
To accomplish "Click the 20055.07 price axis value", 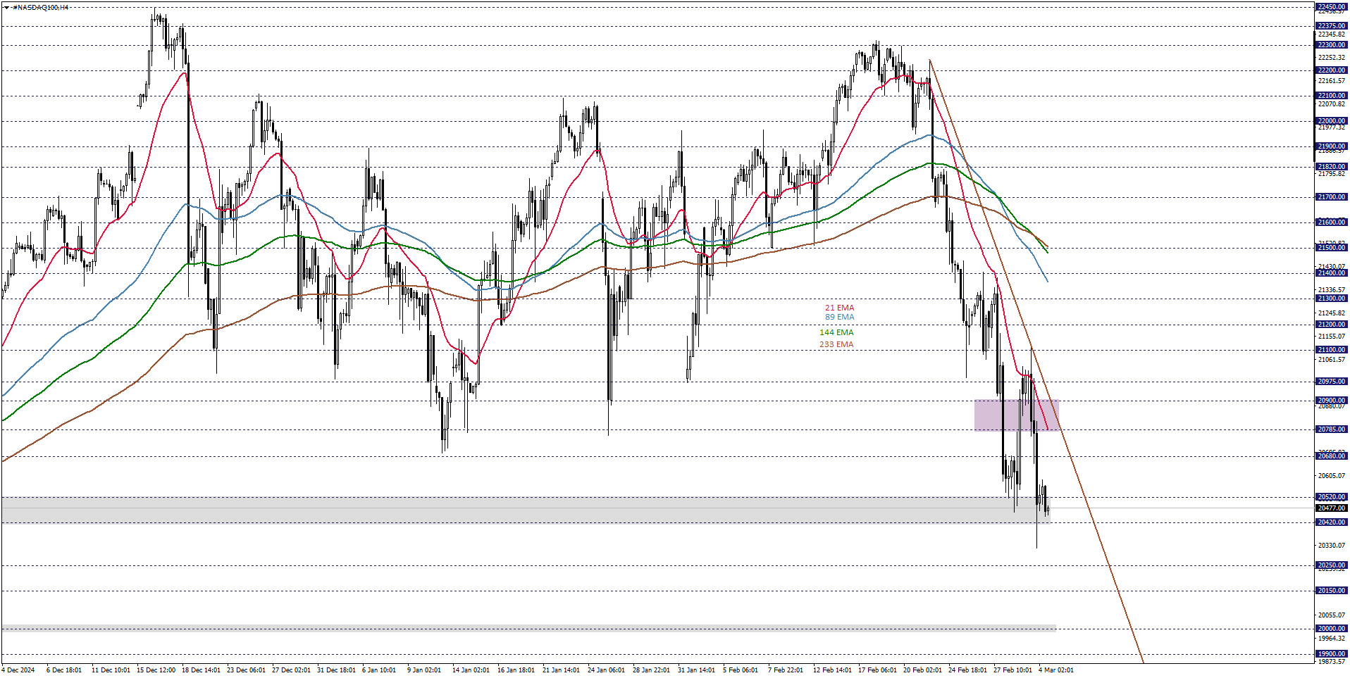I will pyautogui.click(x=1332, y=615).
